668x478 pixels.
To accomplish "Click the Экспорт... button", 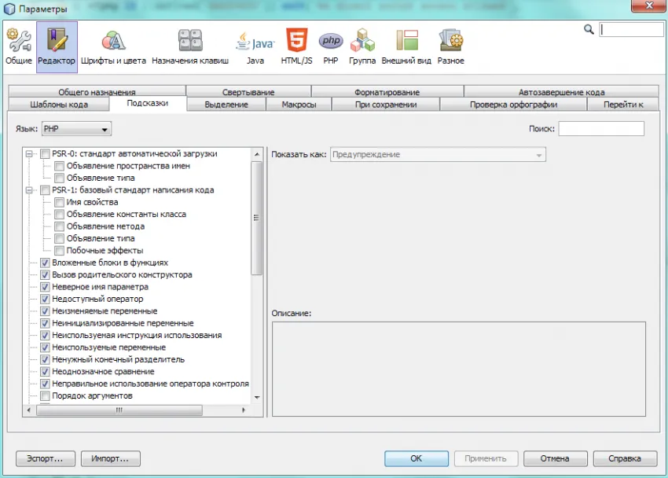I will click(45, 458).
